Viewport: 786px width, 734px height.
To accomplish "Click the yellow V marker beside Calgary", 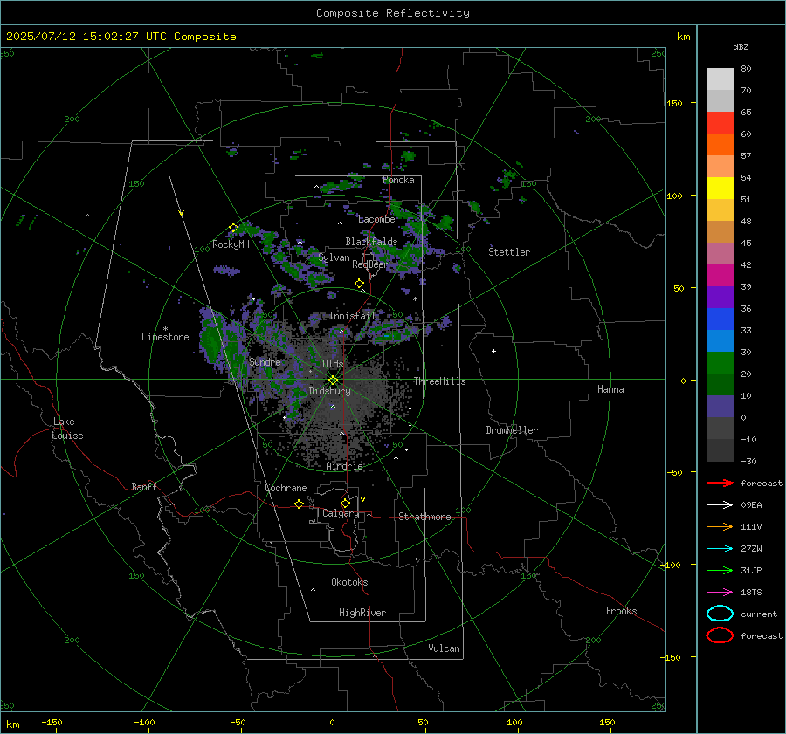I will pyautogui.click(x=363, y=499).
